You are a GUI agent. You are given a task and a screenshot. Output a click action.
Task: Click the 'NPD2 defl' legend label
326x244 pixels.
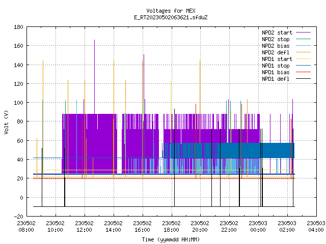pyautogui.click(x=276, y=52)
